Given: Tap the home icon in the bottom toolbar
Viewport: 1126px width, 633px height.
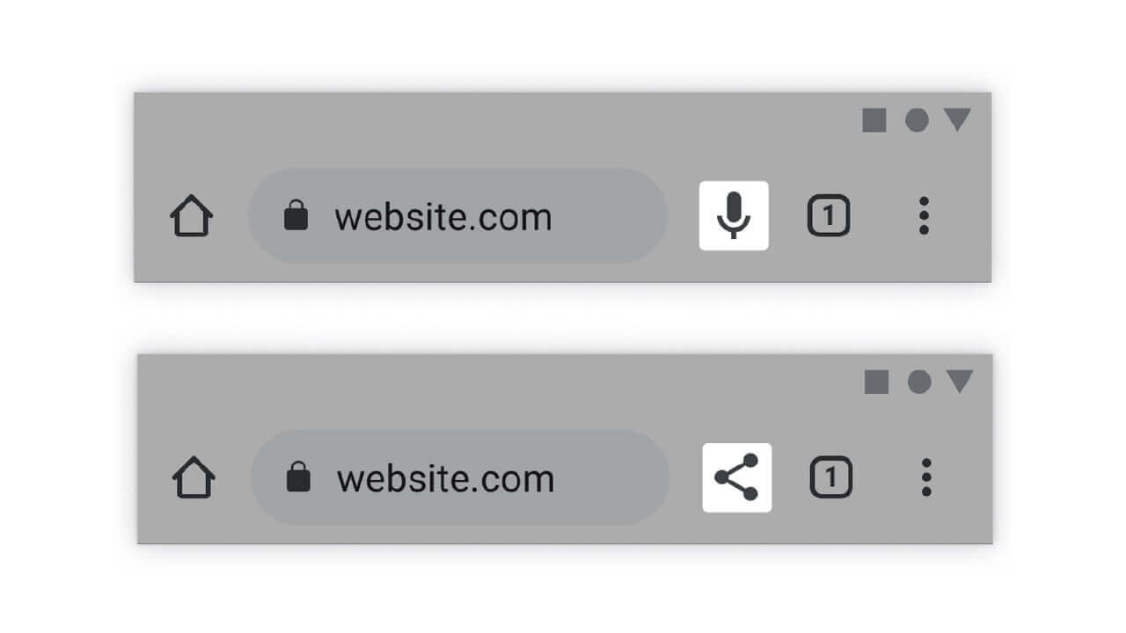Looking at the screenshot, I should pos(194,478).
